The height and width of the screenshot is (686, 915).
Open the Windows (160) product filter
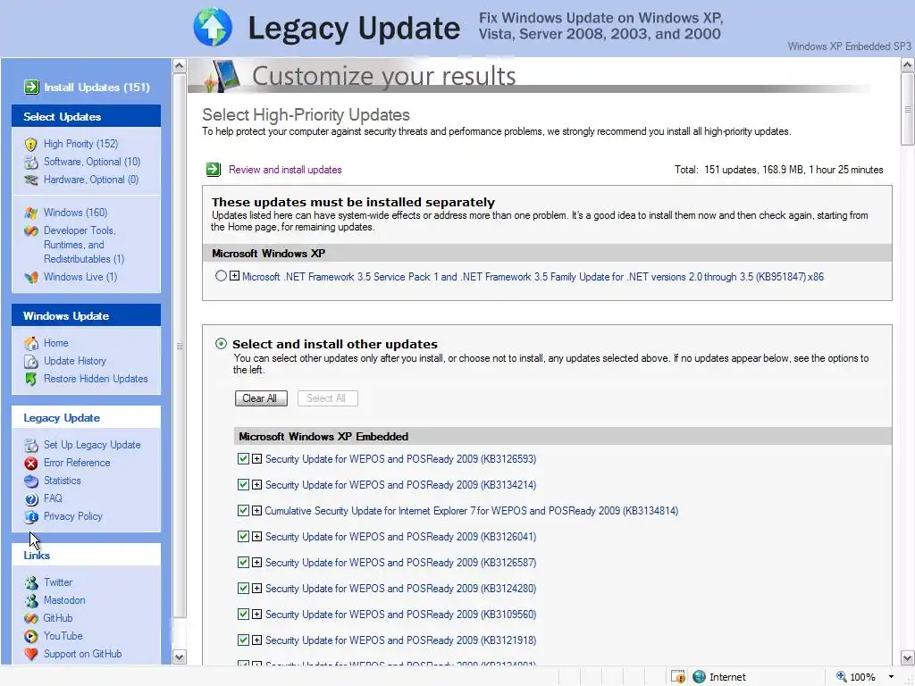click(x=75, y=213)
